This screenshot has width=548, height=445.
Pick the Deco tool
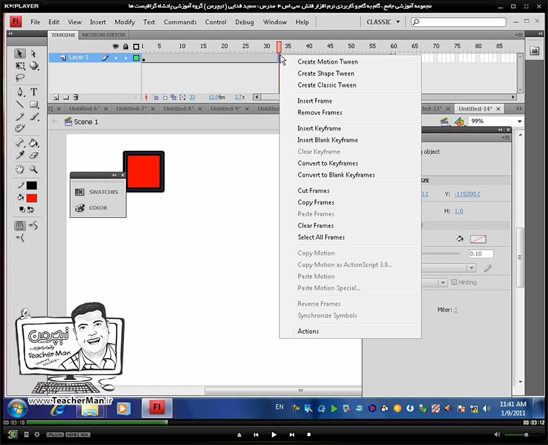20,128
